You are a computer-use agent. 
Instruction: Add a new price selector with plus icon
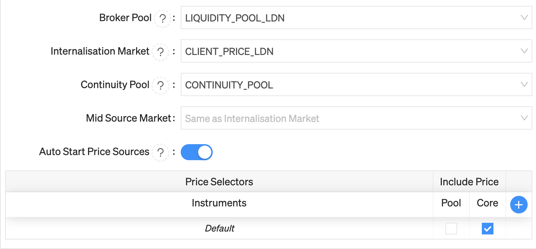[519, 205]
